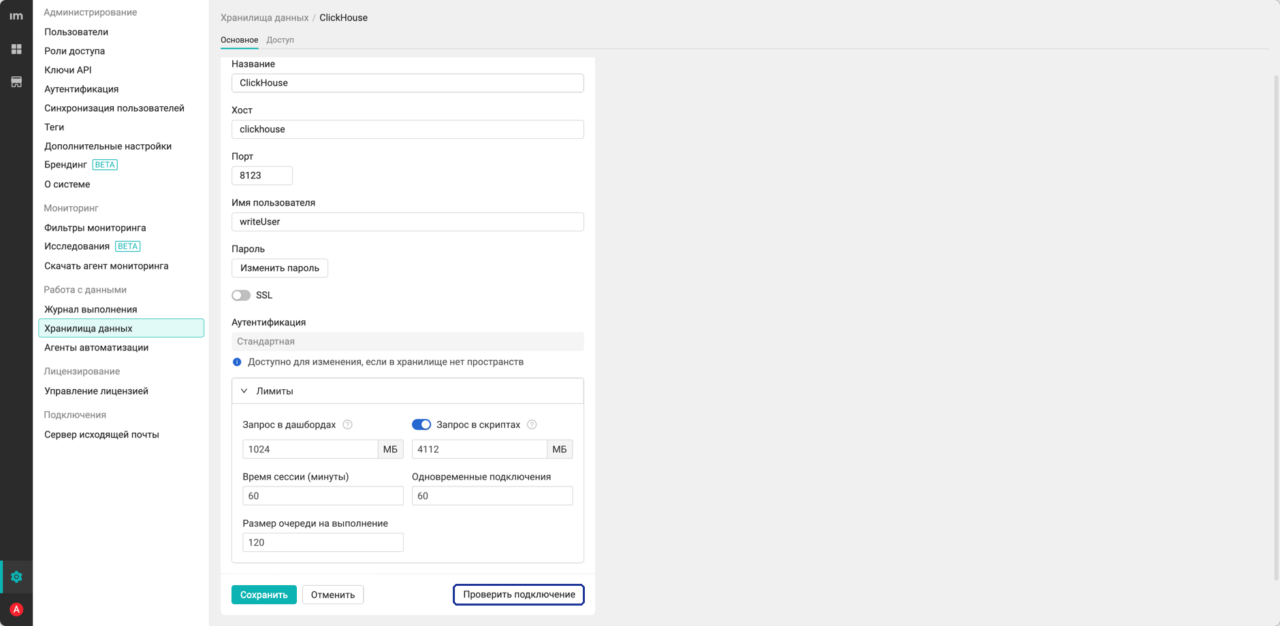Open 'Исследования' BETA item

point(92,246)
